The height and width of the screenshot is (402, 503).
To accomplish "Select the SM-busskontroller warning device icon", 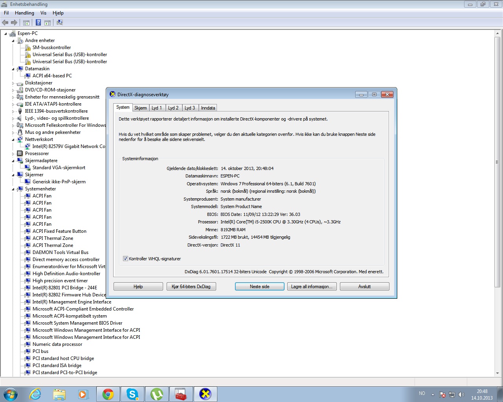I will (28, 48).
